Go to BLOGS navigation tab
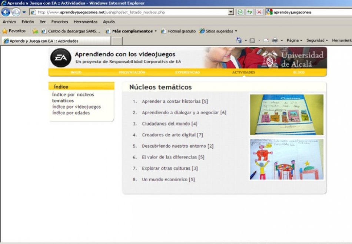The width and height of the screenshot is (352, 244). tap(299, 72)
